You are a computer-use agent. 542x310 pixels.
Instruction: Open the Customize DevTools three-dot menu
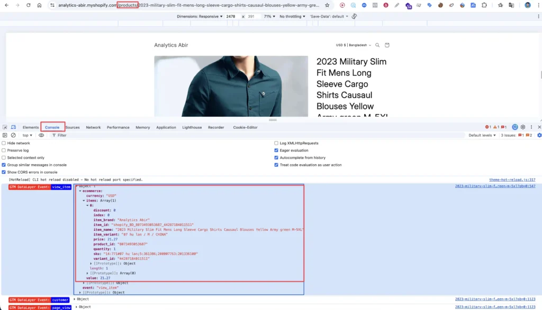pos(531,127)
